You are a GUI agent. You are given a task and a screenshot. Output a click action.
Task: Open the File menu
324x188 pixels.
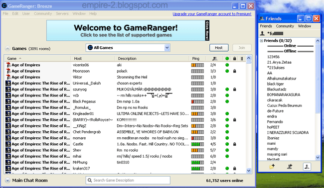point(5,13)
